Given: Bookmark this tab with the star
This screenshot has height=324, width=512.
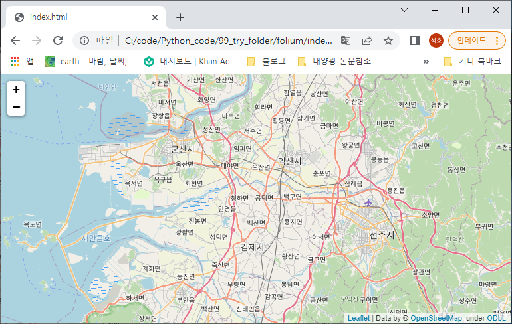Looking at the screenshot, I should (388, 40).
